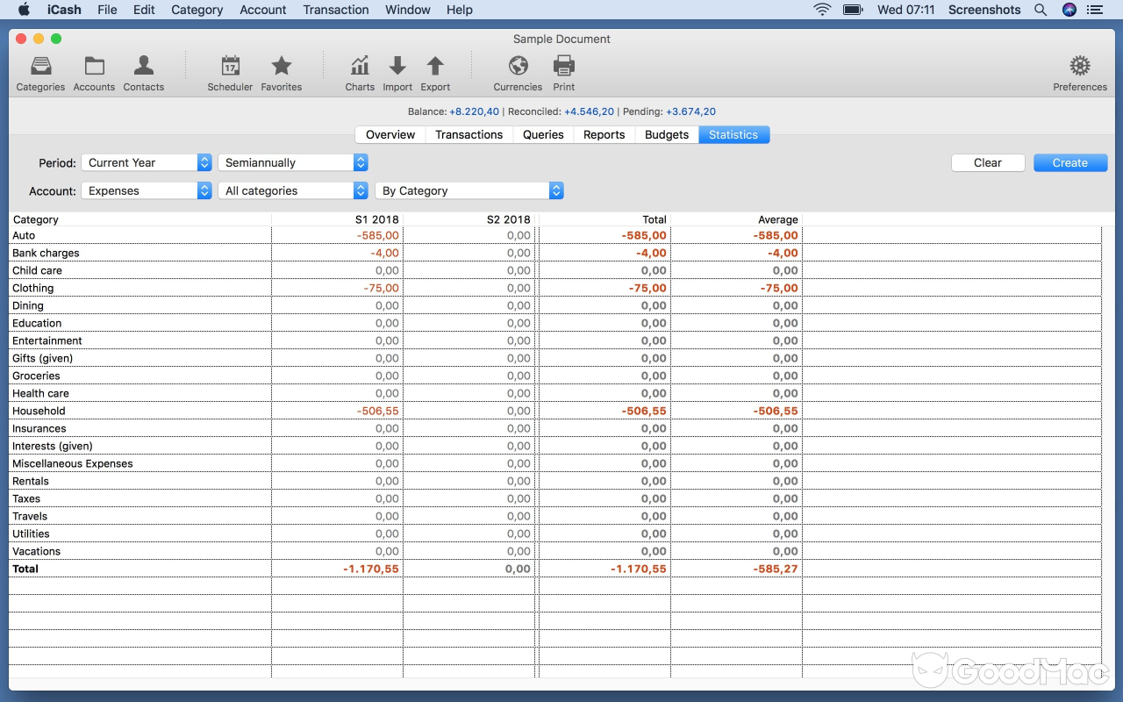Click the Clear button
The height and width of the screenshot is (702, 1123).
[x=988, y=162]
